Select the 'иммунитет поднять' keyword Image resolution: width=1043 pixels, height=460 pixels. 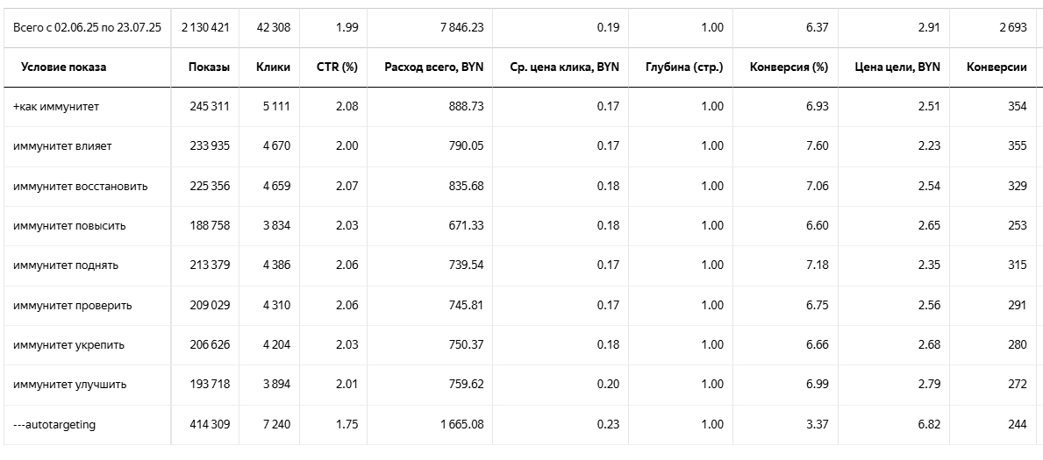tap(66, 265)
